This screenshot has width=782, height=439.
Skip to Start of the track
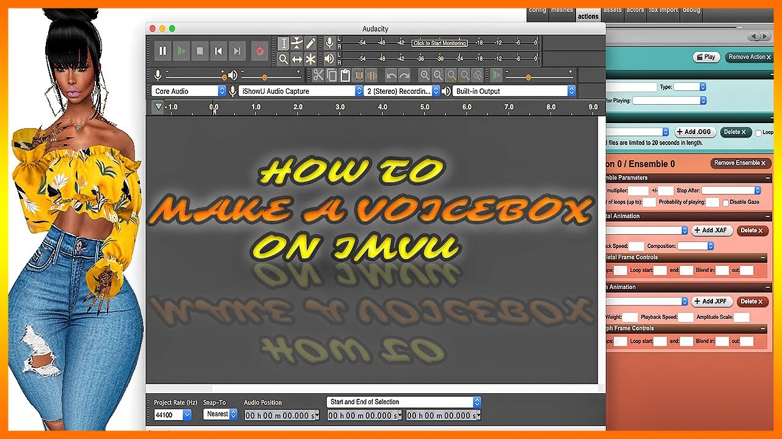(x=218, y=51)
